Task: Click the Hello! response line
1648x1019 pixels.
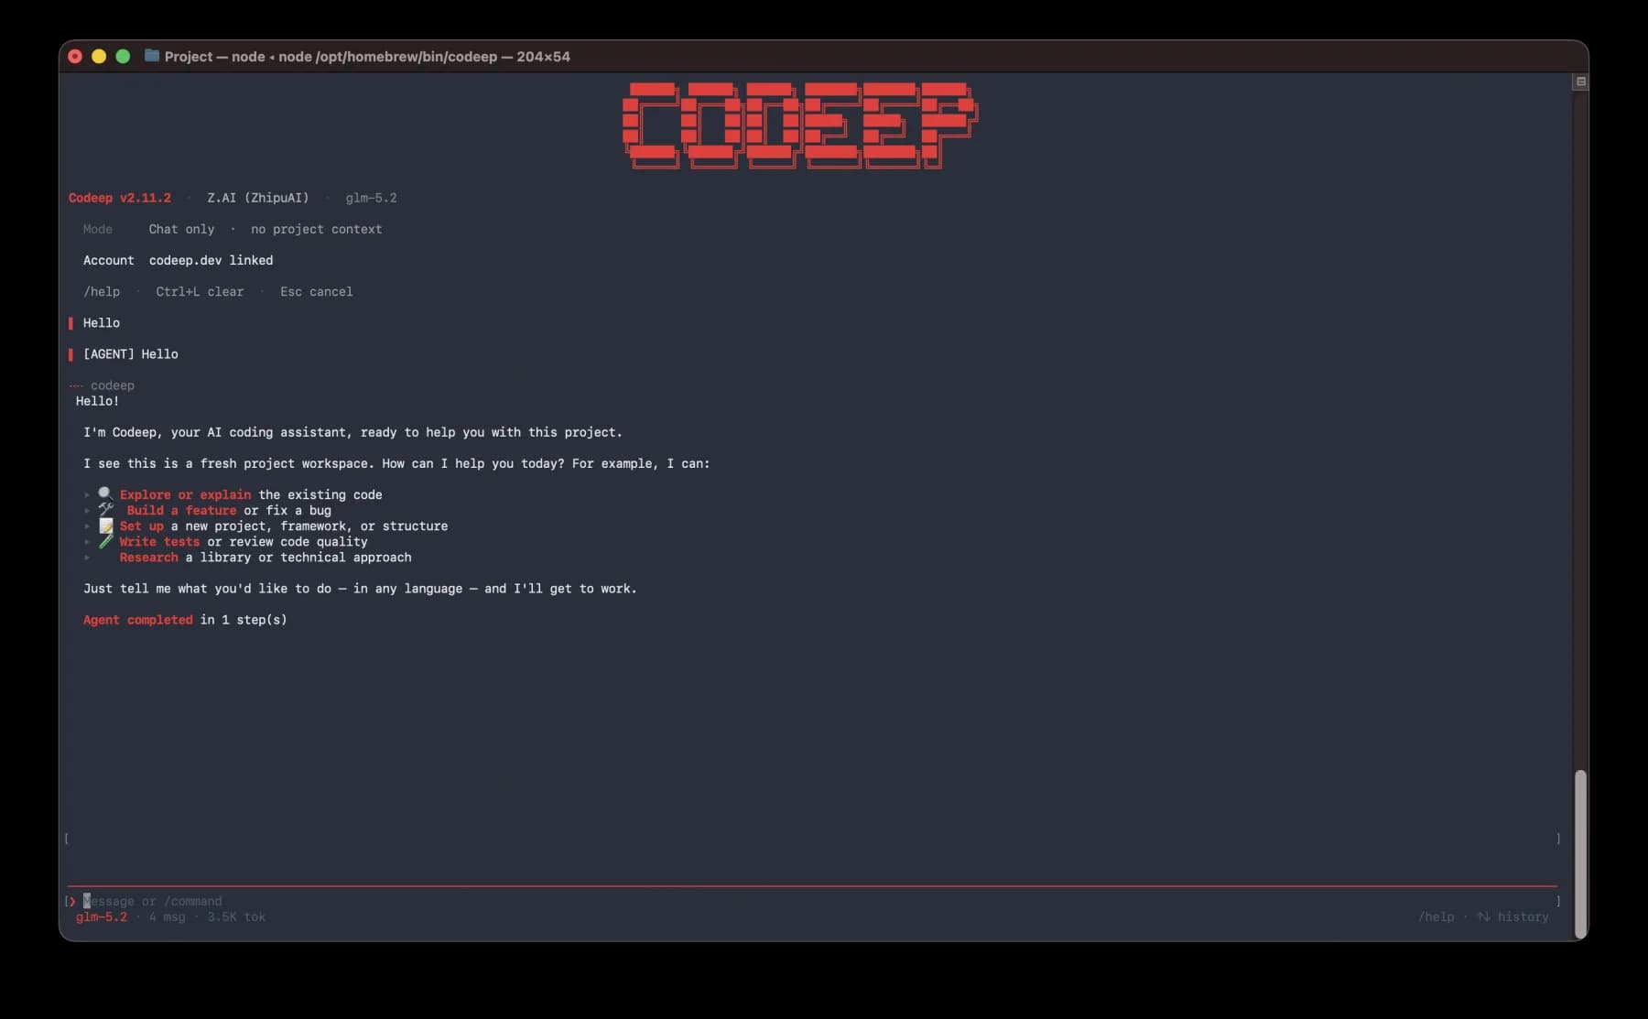Action: tap(98, 401)
